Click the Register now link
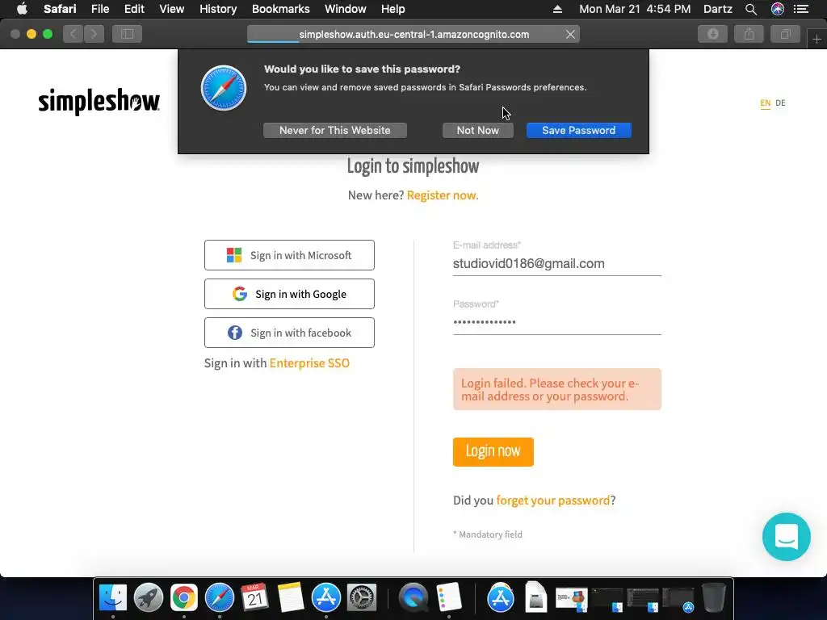The image size is (827, 620). click(x=443, y=195)
